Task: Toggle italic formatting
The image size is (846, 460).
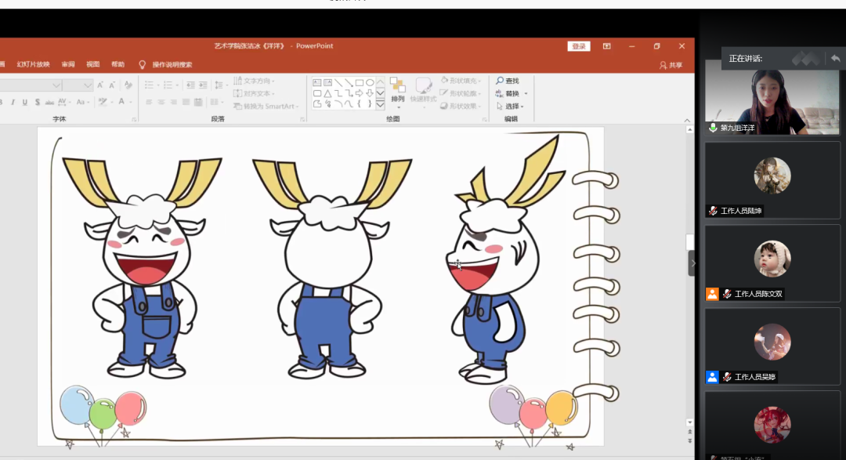Action: pyautogui.click(x=13, y=102)
